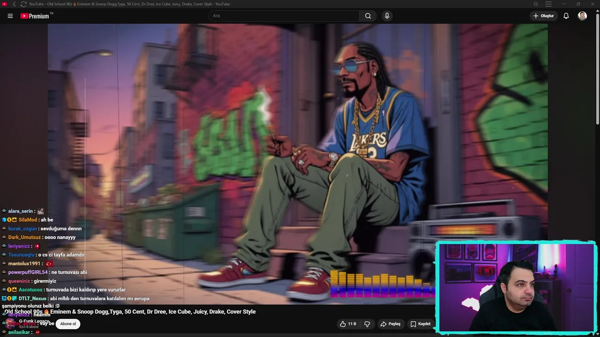Click chat username DTLT_Nexus

pyautogui.click(x=32, y=299)
